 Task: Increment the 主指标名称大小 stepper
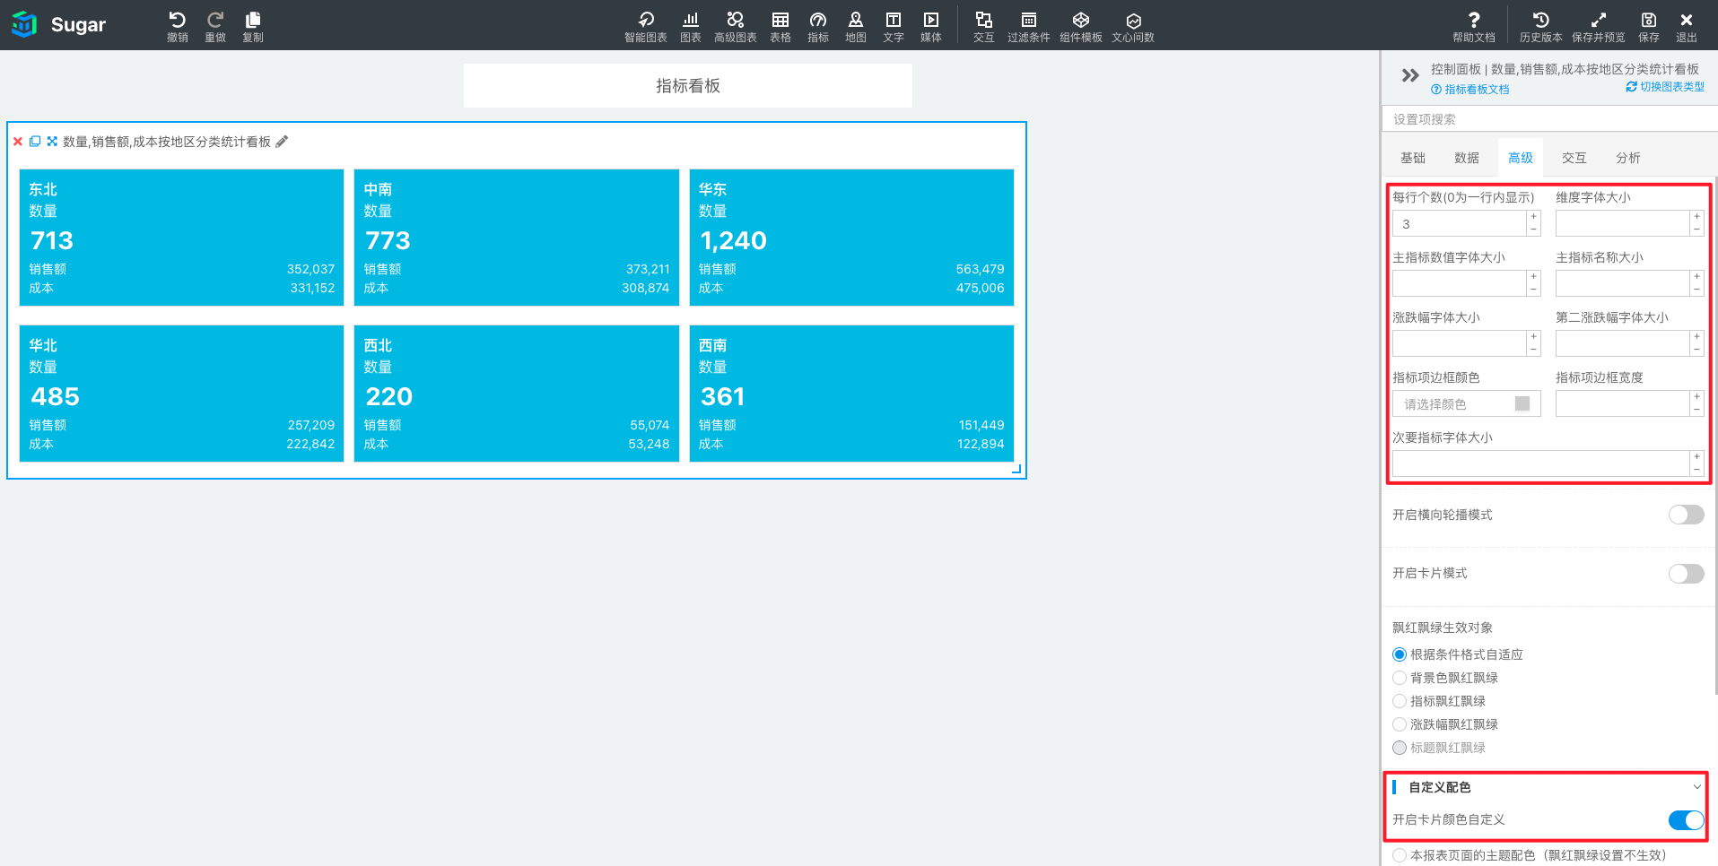pos(1696,277)
